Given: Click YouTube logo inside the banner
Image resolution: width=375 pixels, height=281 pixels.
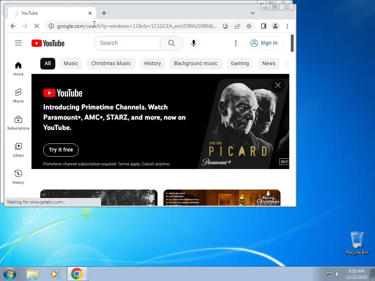Looking at the screenshot, I should tap(63, 93).
